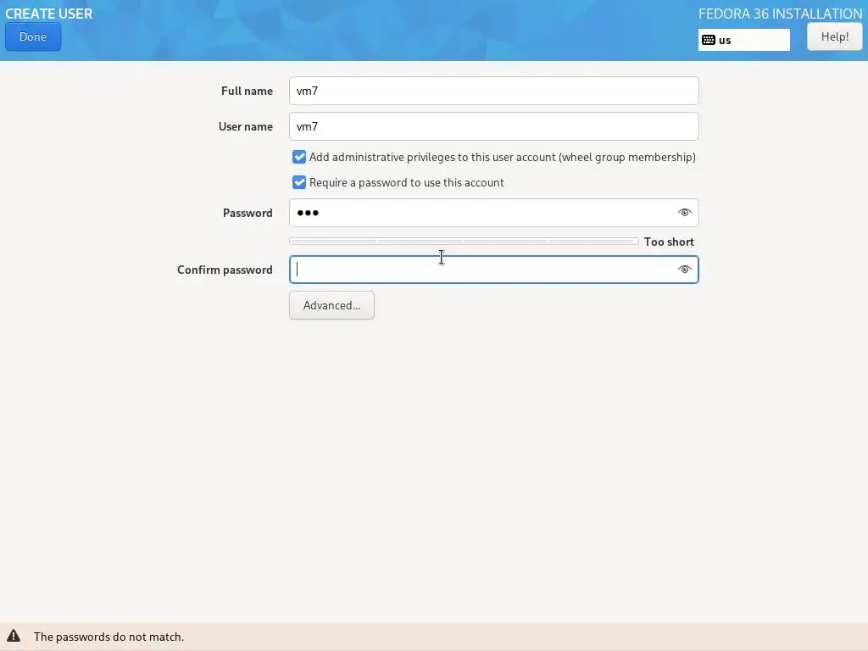868x651 pixels.
Task: Click the 'Full name' label
Action: point(247,91)
